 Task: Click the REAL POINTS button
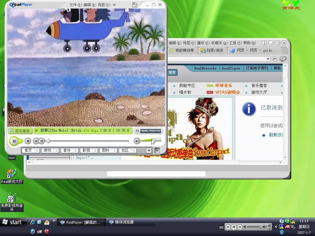pos(148,131)
